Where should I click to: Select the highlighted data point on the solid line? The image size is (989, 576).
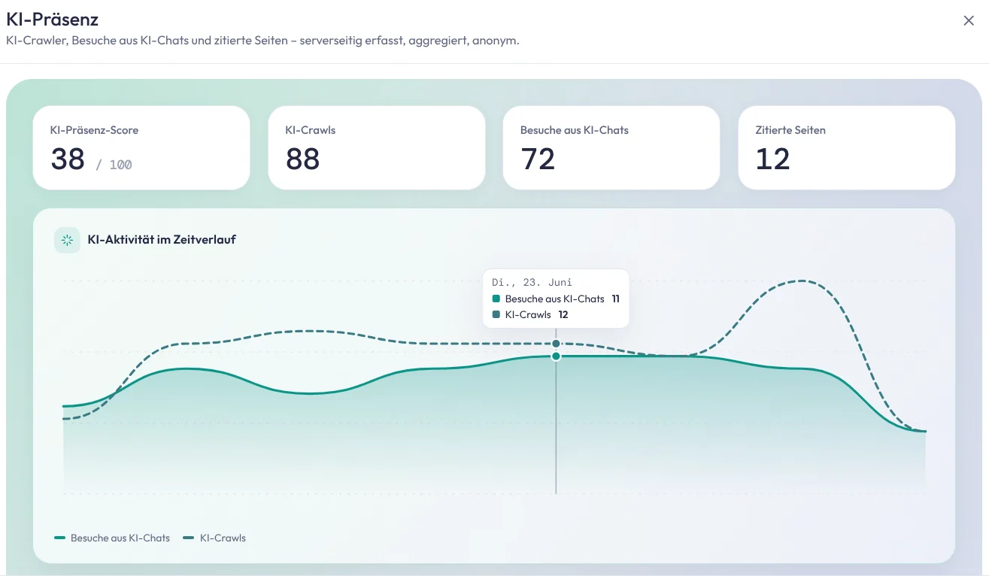[556, 356]
